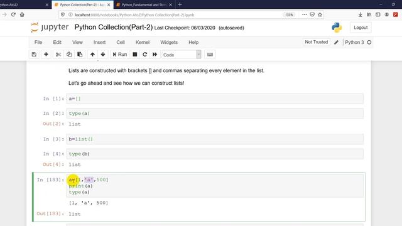The image size is (402, 226).
Task: Open the Edit menu
Action: pyautogui.click(x=57, y=42)
